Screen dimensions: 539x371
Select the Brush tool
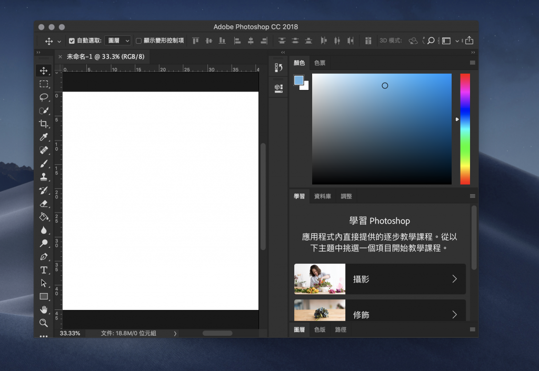(x=44, y=164)
